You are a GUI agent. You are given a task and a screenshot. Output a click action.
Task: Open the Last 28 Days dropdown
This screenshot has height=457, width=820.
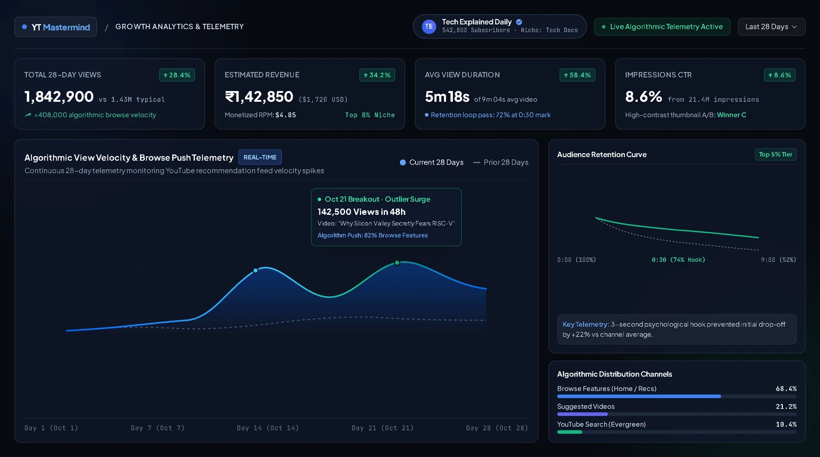(771, 27)
